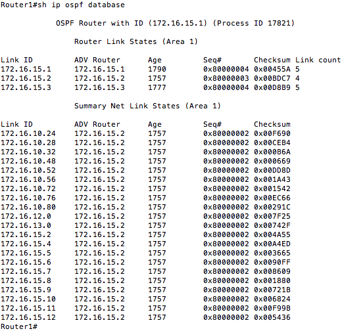This screenshot has width=344, height=331.
Task: Click Link ID 172.16.13.0 entry
Action: pyautogui.click(x=26, y=226)
